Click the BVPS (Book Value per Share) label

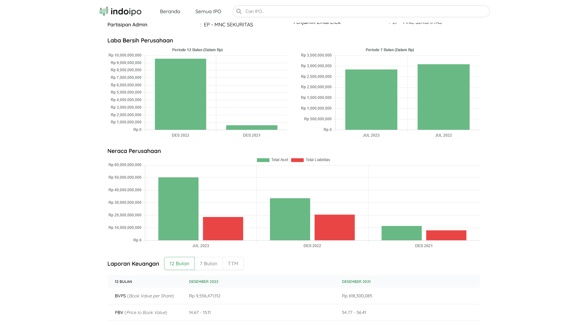click(x=144, y=296)
